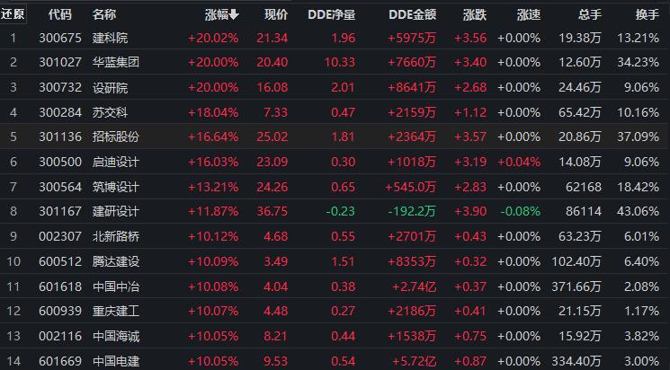Sort by 涨跌 column header
The width and height of the screenshot is (670, 370).
tap(474, 14)
